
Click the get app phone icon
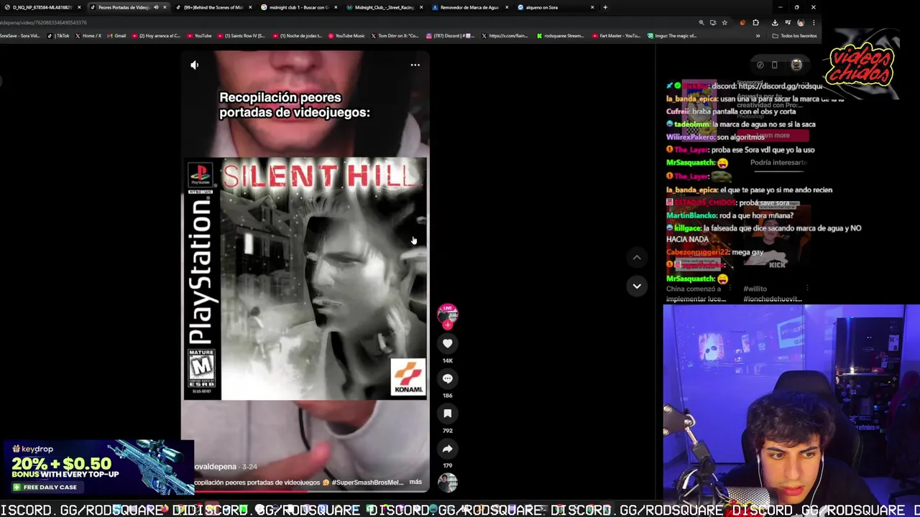(774, 65)
